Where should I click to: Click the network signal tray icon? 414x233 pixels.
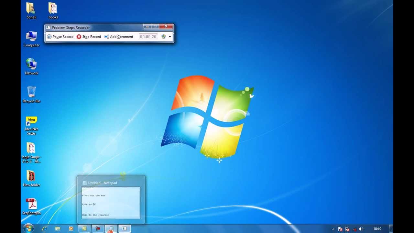[354, 229]
